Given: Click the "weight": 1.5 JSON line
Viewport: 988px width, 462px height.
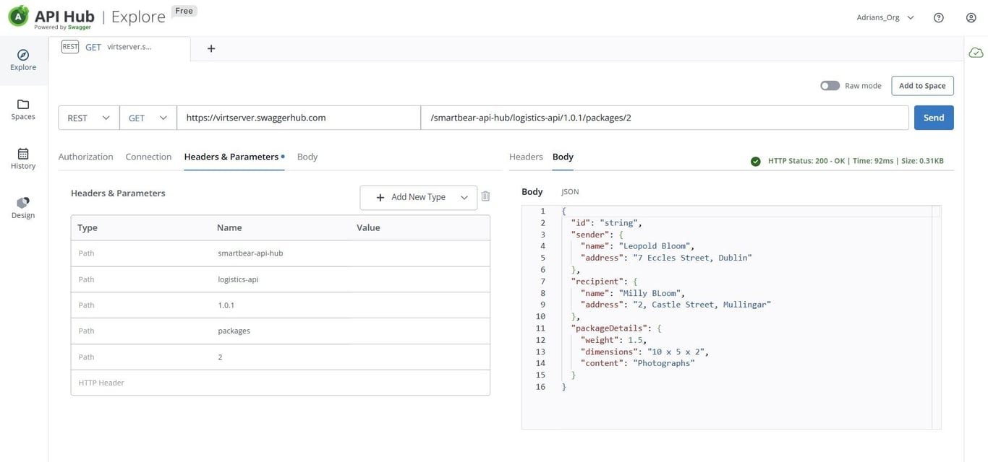Looking at the screenshot, I should pos(613,340).
